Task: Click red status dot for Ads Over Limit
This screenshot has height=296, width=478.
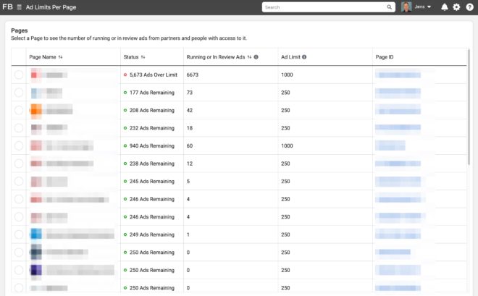Action: coord(125,75)
